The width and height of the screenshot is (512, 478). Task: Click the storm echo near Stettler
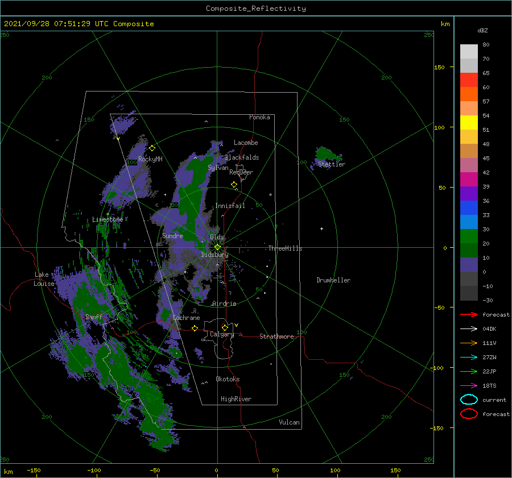(x=327, y=155)
